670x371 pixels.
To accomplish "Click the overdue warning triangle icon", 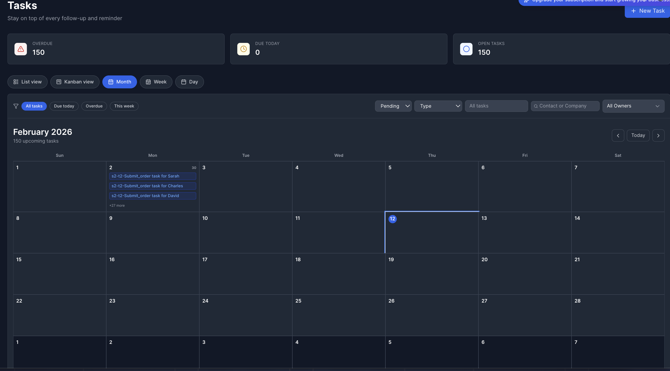I will (20, 49).
